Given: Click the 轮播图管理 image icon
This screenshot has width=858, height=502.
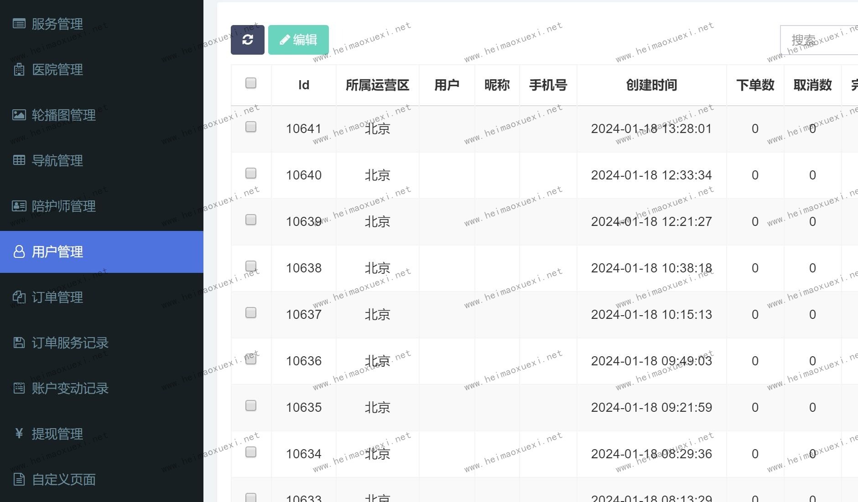Looking at the screenshot, I should pyautogui.click(x=19, y=115).
